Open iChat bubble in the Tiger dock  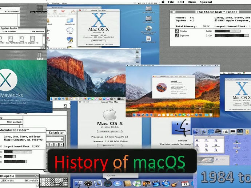click(117, 183)
